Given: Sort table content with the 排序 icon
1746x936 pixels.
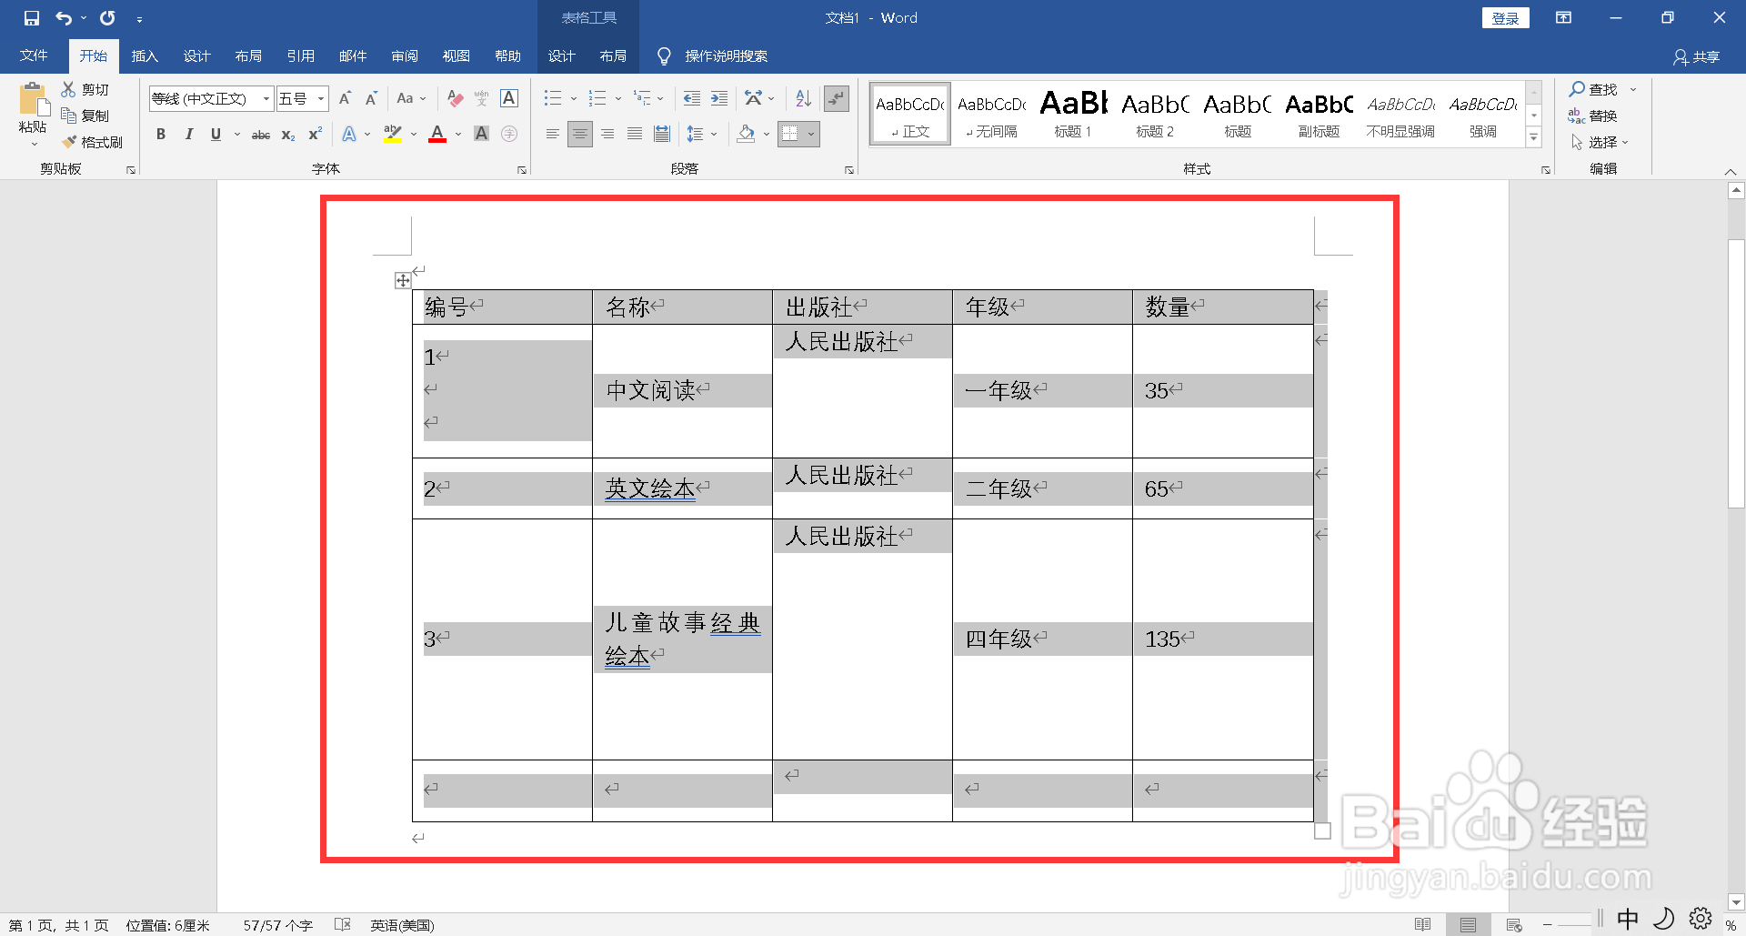Looking at the screenshot, I should coord(802,98).
